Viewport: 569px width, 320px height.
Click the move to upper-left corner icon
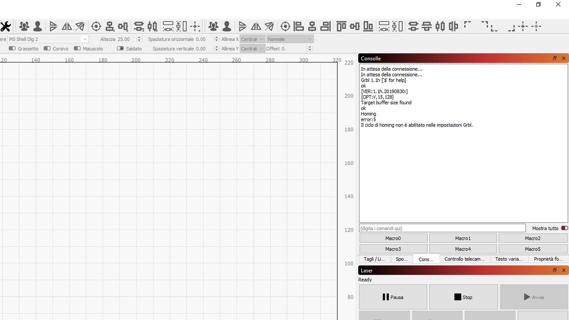click(x=467, y=25)
